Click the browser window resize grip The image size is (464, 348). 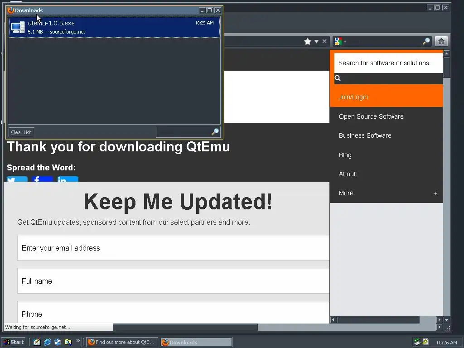(x=448, y=328)
